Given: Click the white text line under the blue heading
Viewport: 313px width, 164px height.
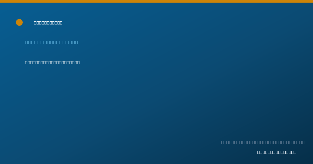Looking at the screenshot, I should click(x=52, y=62).
